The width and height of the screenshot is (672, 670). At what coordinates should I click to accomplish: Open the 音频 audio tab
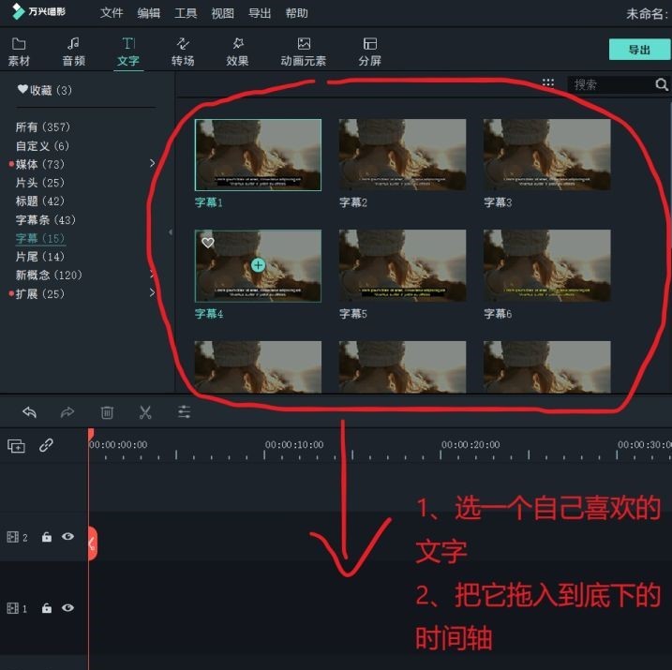(x=73, y=52)
